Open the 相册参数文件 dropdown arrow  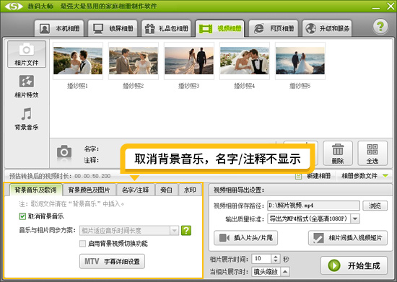[385, 175]
